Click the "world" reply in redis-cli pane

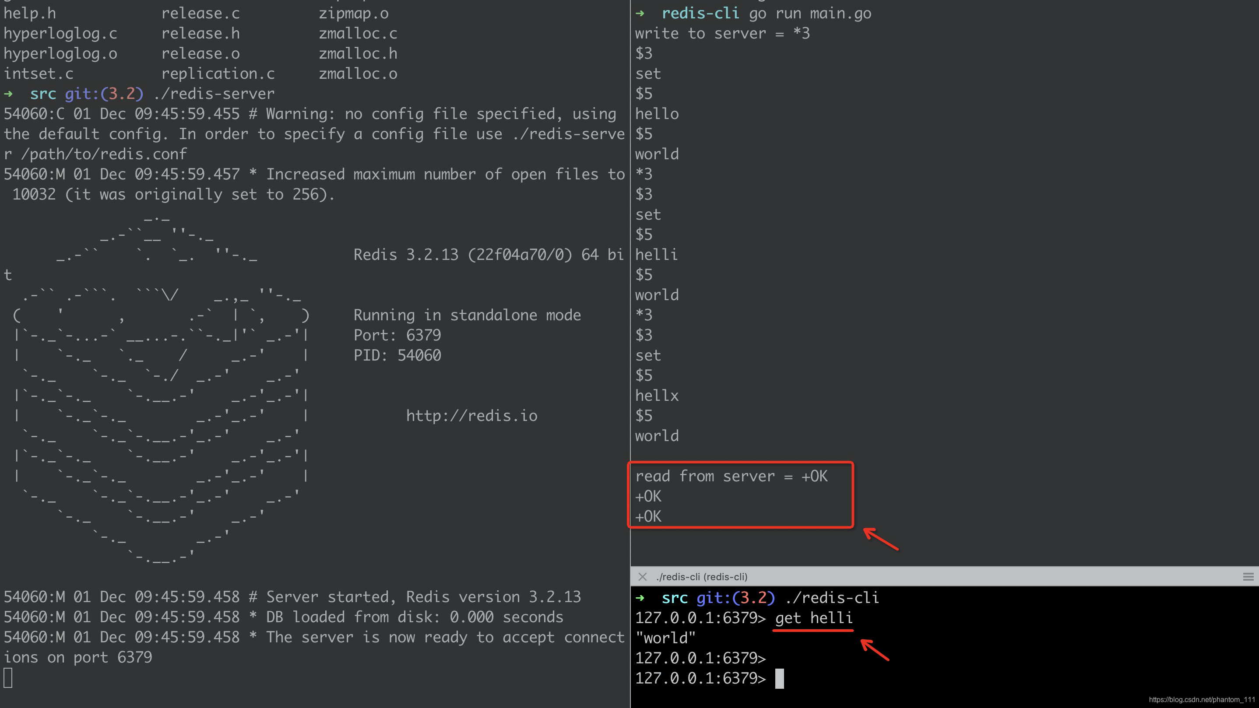(x=665, y=638)
